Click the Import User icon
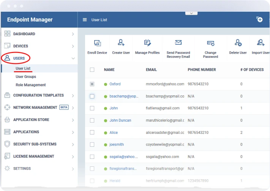The width and height of the screenshot is (270, 191). [x=261, y=43]
